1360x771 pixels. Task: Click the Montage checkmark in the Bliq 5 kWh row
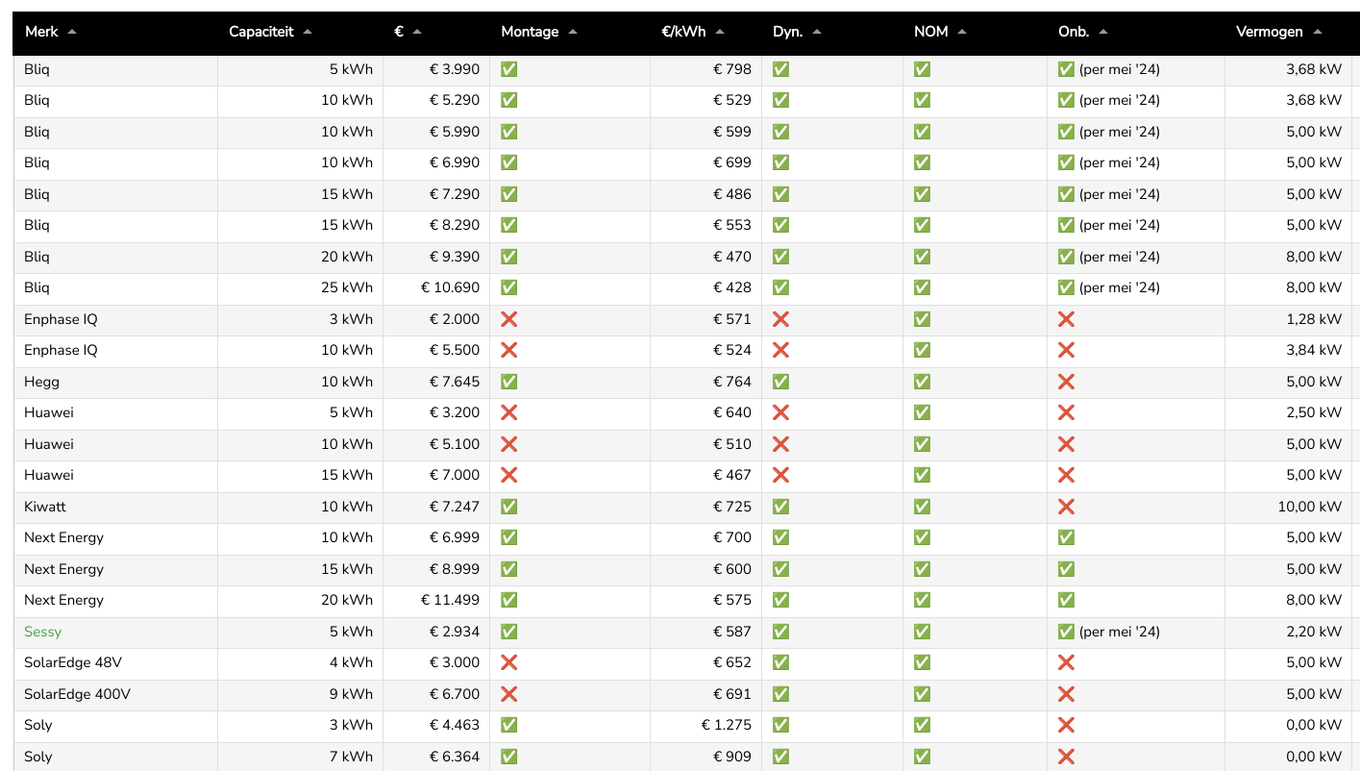click(x=509, y=69)
